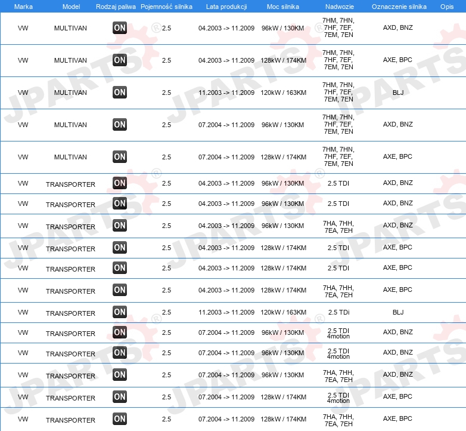Click VW brand in MULTIVAN BLJ row
The image size is (466, 431).
click(x=23, y=93)
